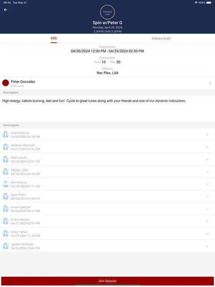Screen dimensions: 215x287
Task: Tap the 00:24 status bar clock
Action: point(7,3)
